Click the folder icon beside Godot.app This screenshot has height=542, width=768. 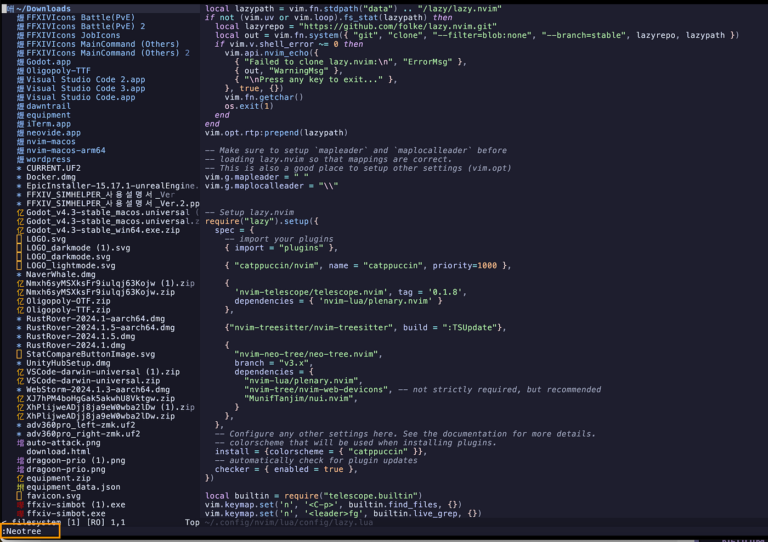coord(20,62)
